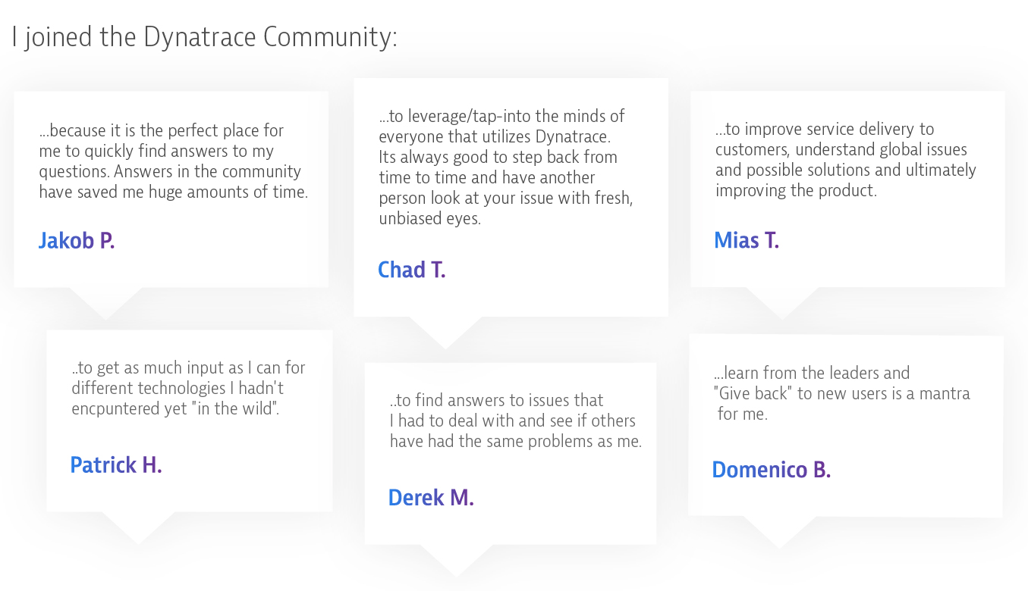Click the speech bubble tail under Chad's card
Image resolution: width=1028 pixels, height=591 pixels.
446,331
